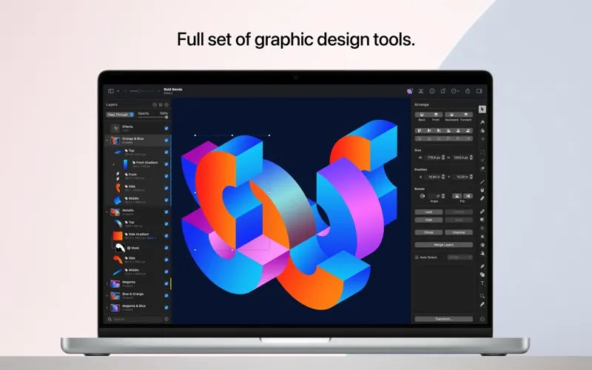Click the info icon in the toolbar

click(x=432, y=91)
